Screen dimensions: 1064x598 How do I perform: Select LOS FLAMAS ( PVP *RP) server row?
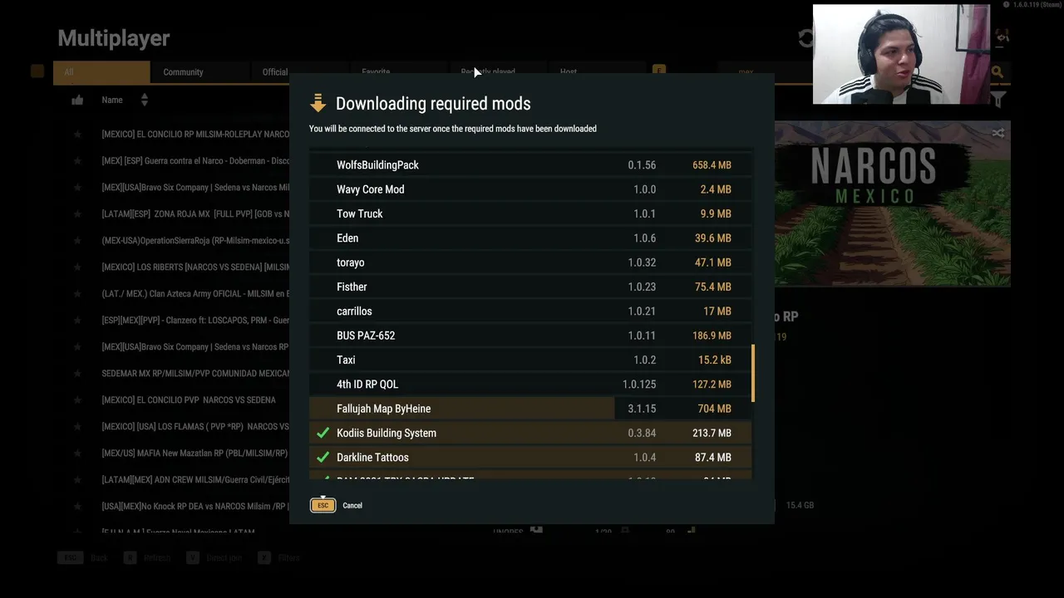[x=195, y=426]
